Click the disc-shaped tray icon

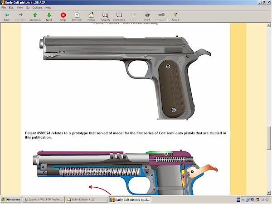pyautogui.click(x=253, y=200)
